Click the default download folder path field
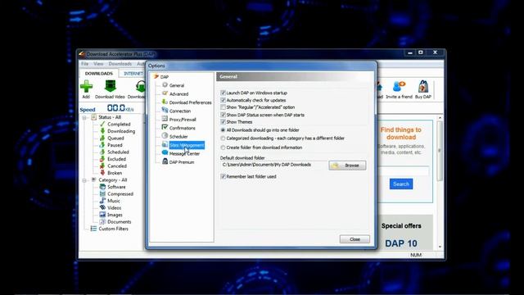Screen dimensions: 524x295 (x=274, y=165)
